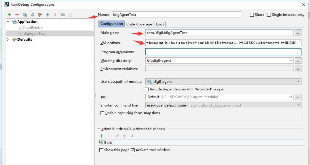Edit Before launch task with pencil icon
This screenshot has height=165, width=310.
point(117,136)
